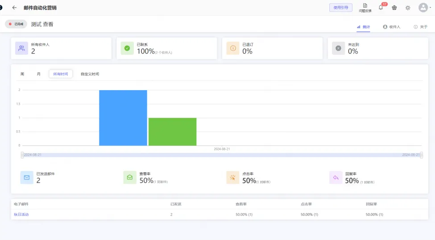This screenshot has height=240, width=435.
Task: Toggle the sun brightness theme icon
Action: [x=408, y=8]
